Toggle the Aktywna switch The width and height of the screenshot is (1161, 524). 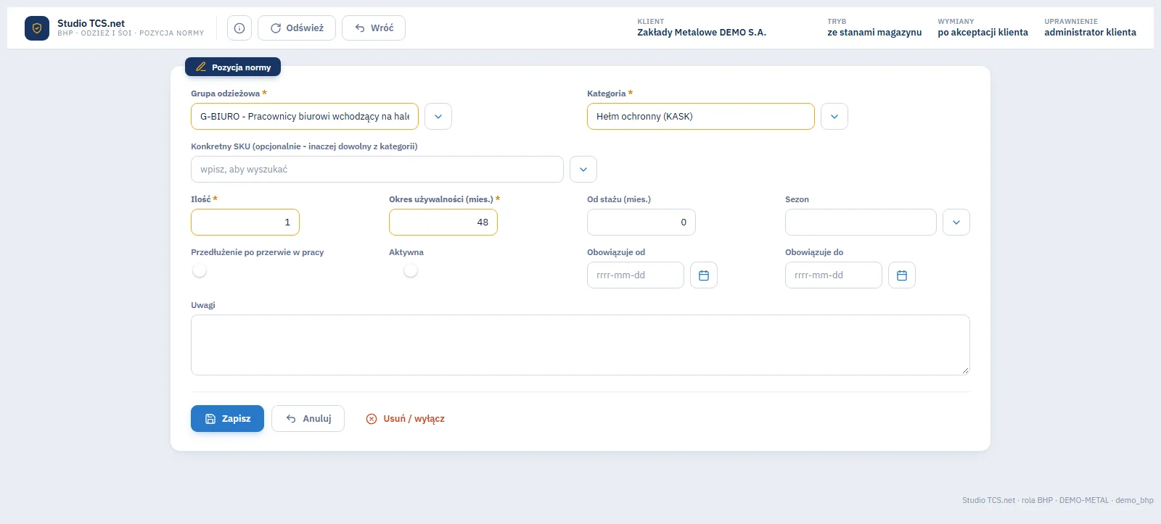pyautogui.click(x=411, y=270)
